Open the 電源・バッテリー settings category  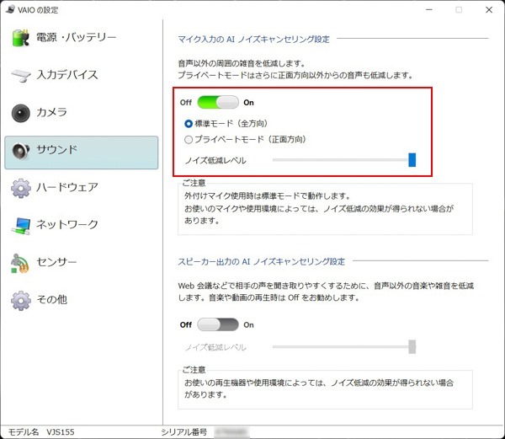[x=81, y=38]
